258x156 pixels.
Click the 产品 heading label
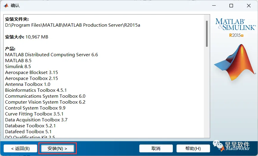[x=10, y=49]
